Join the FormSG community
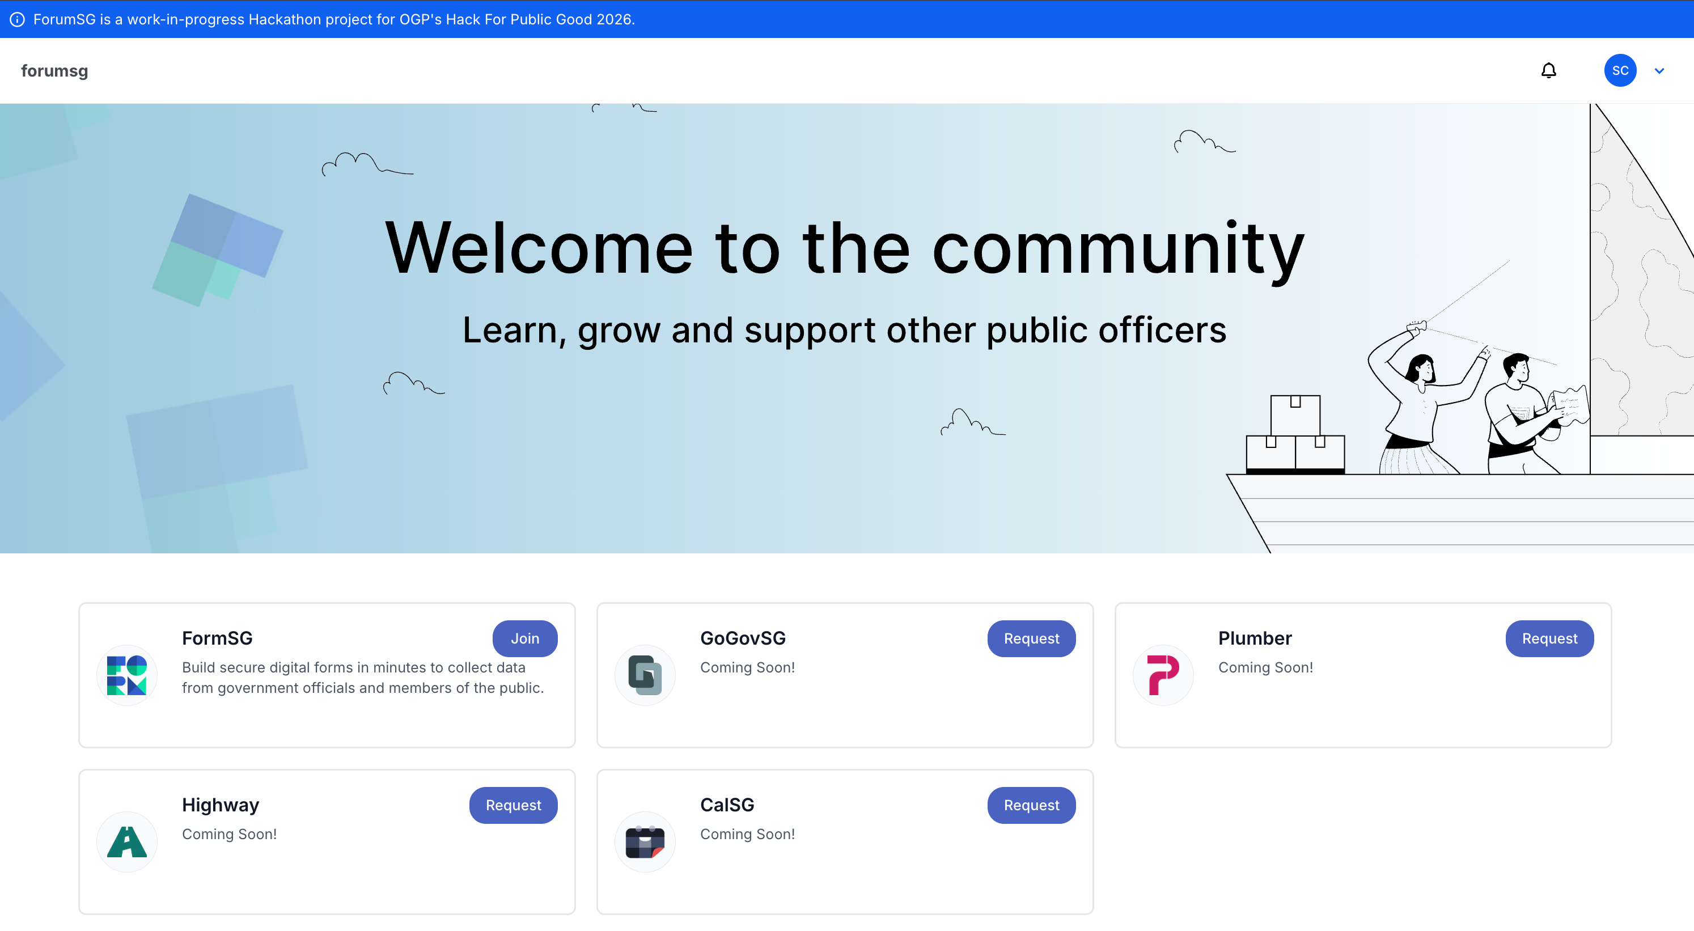This screenshot has height=931, width=1694. point(525,638)
